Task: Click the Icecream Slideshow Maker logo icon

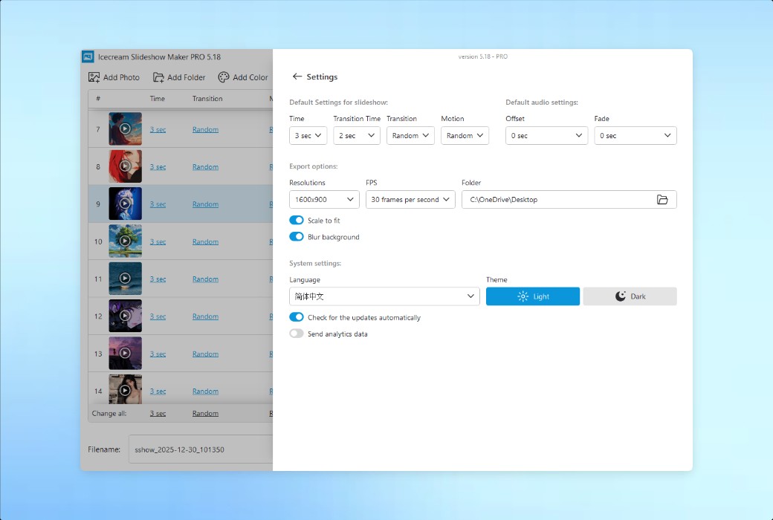Action: click(88, 56)
